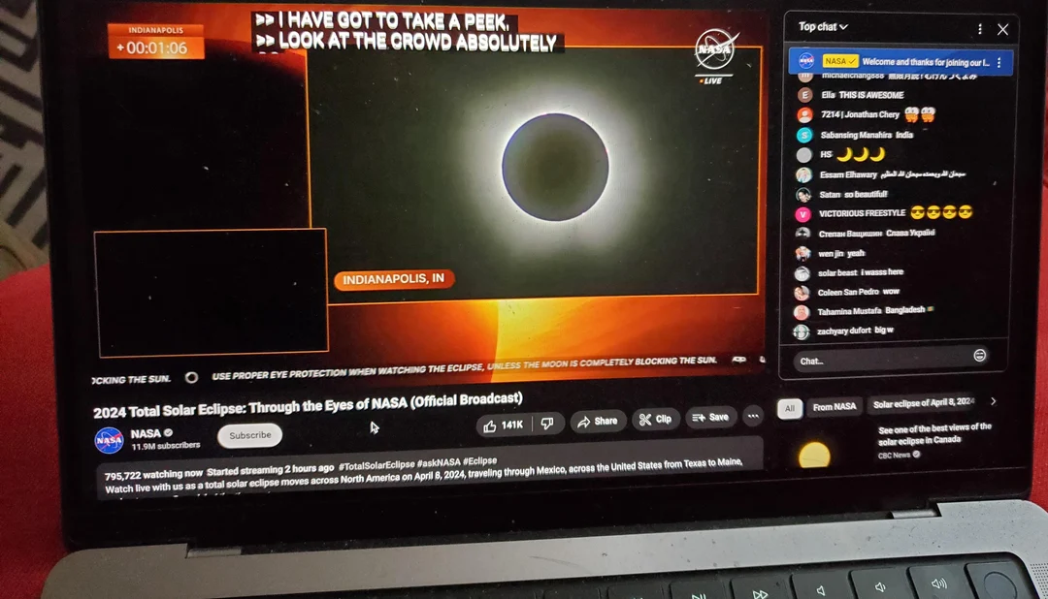Screen dimensions: 1048x599
Task: Subscribe to the NASA channel
Action: (x=249, y=435)
